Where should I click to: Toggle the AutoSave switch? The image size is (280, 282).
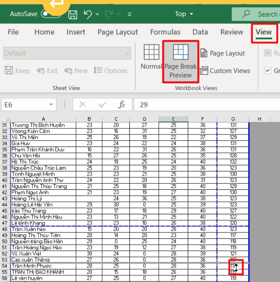click(50, 15)
